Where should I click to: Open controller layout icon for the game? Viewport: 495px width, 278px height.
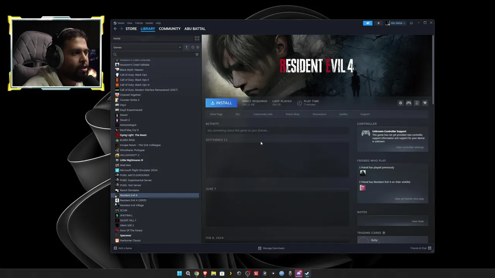click(409, 103)
